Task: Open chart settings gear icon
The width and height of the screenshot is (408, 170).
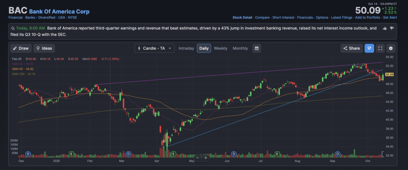Action: click(x=390, y=48)
